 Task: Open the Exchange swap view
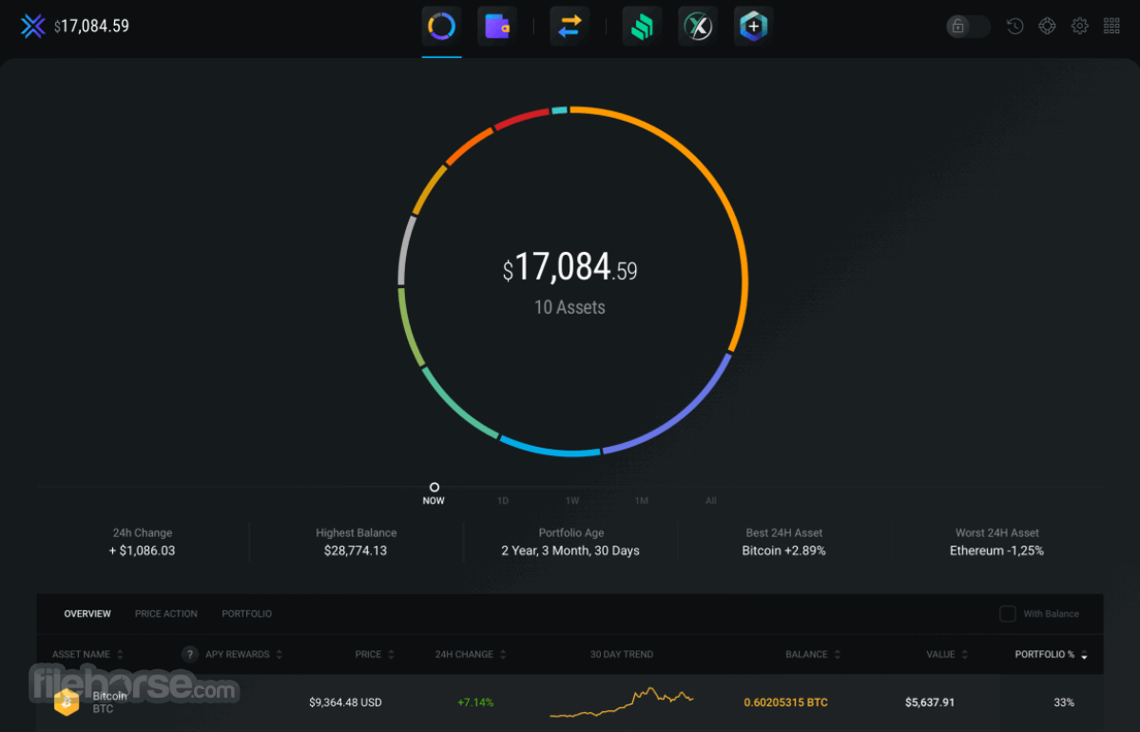(569, 26)
